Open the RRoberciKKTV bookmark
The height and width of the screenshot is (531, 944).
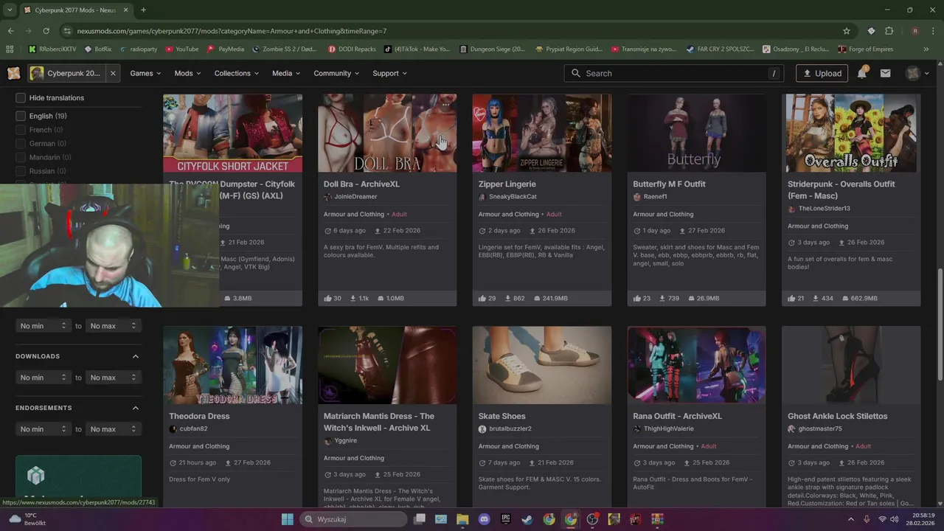52,49
